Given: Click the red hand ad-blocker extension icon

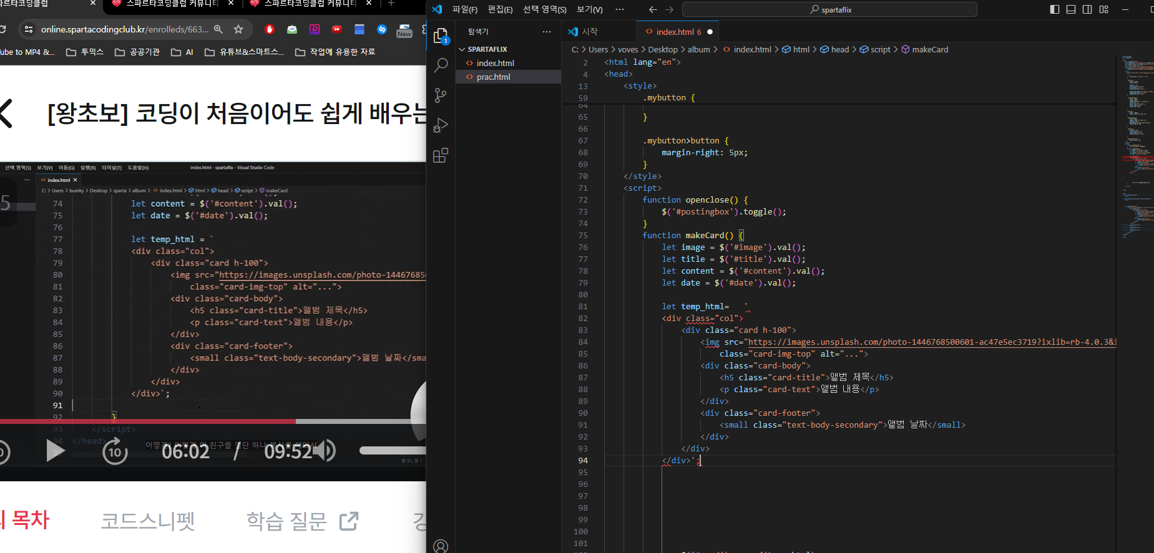Looking at the screenshot, I should coord(270,29).
